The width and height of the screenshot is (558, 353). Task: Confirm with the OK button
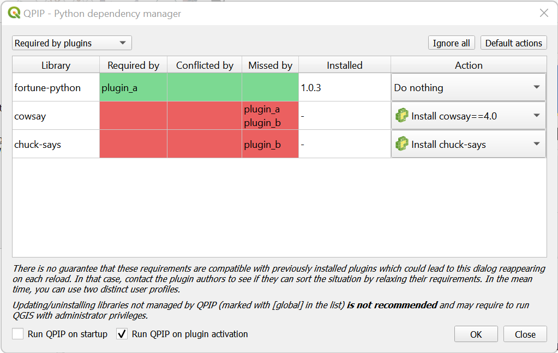[476, 334]
